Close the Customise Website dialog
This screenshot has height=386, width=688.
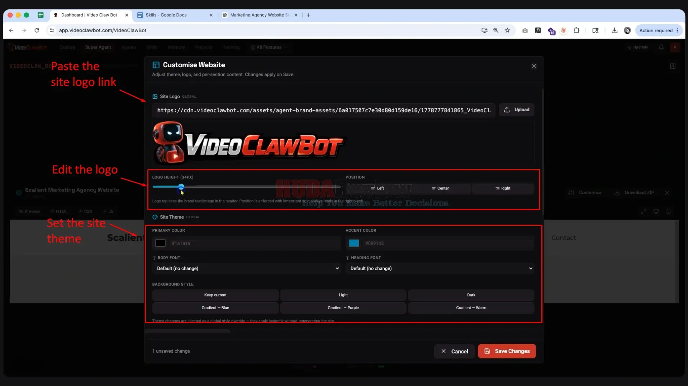tap(534, 66)
